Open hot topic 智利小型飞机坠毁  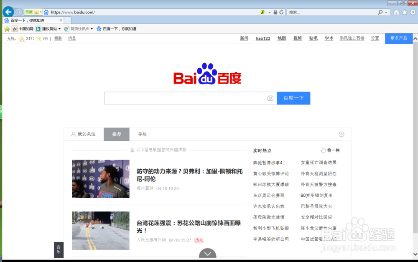click(x=271, y=228)
